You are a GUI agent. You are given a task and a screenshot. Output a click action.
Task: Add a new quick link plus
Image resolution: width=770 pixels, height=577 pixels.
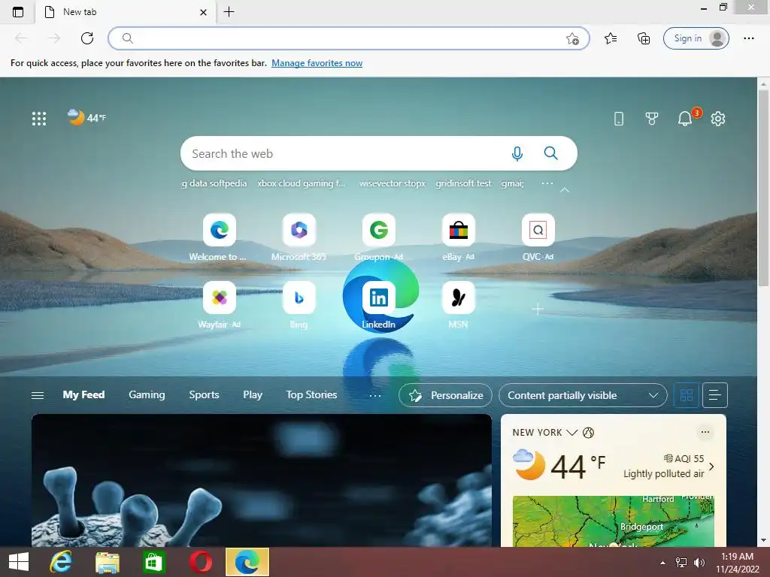point(538,309)
